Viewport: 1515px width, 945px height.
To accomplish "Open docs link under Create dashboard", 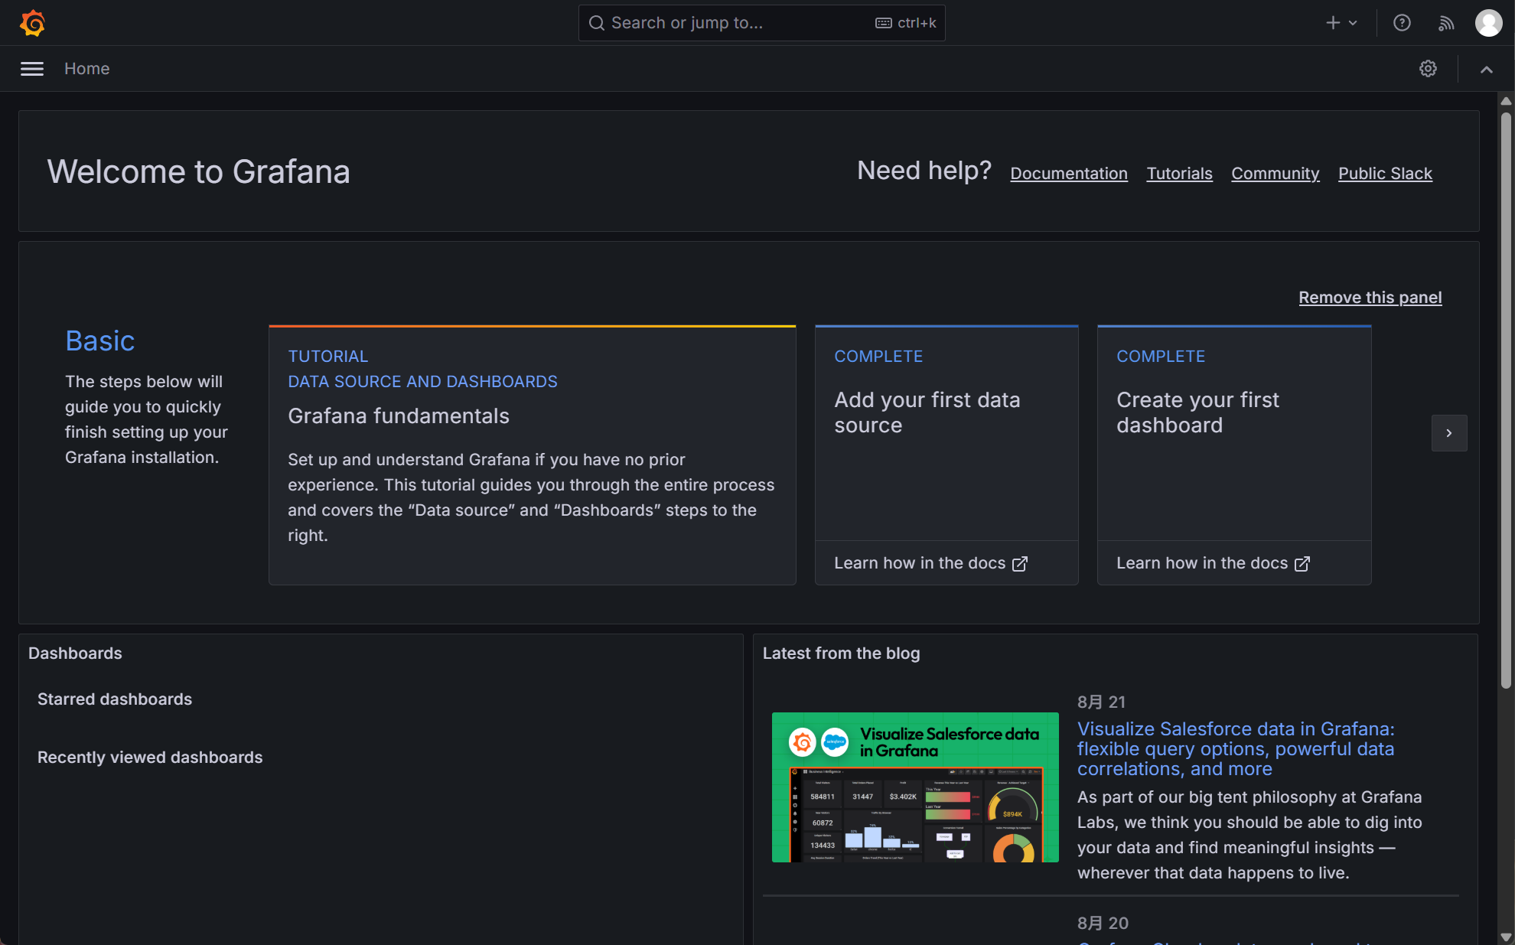I will click(1213, 563).
